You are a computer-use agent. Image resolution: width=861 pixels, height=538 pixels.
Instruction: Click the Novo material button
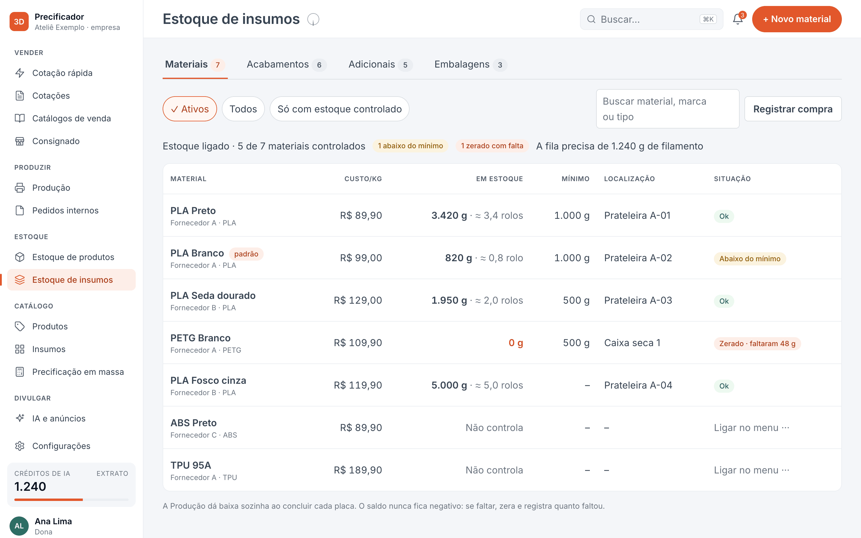point(797,19)
